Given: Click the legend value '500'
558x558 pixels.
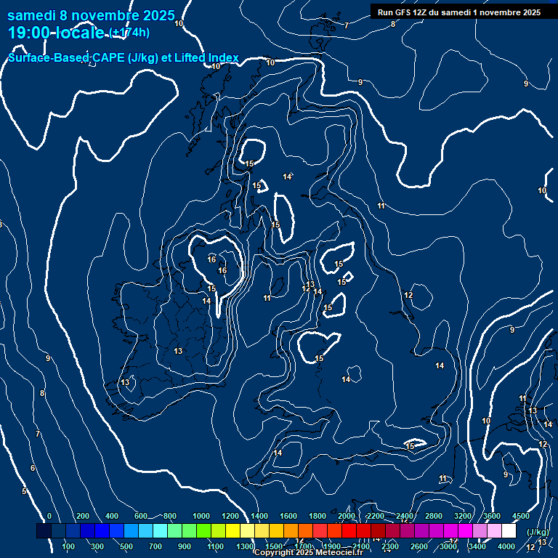Looking at the screenshot, I should [126, 546].
